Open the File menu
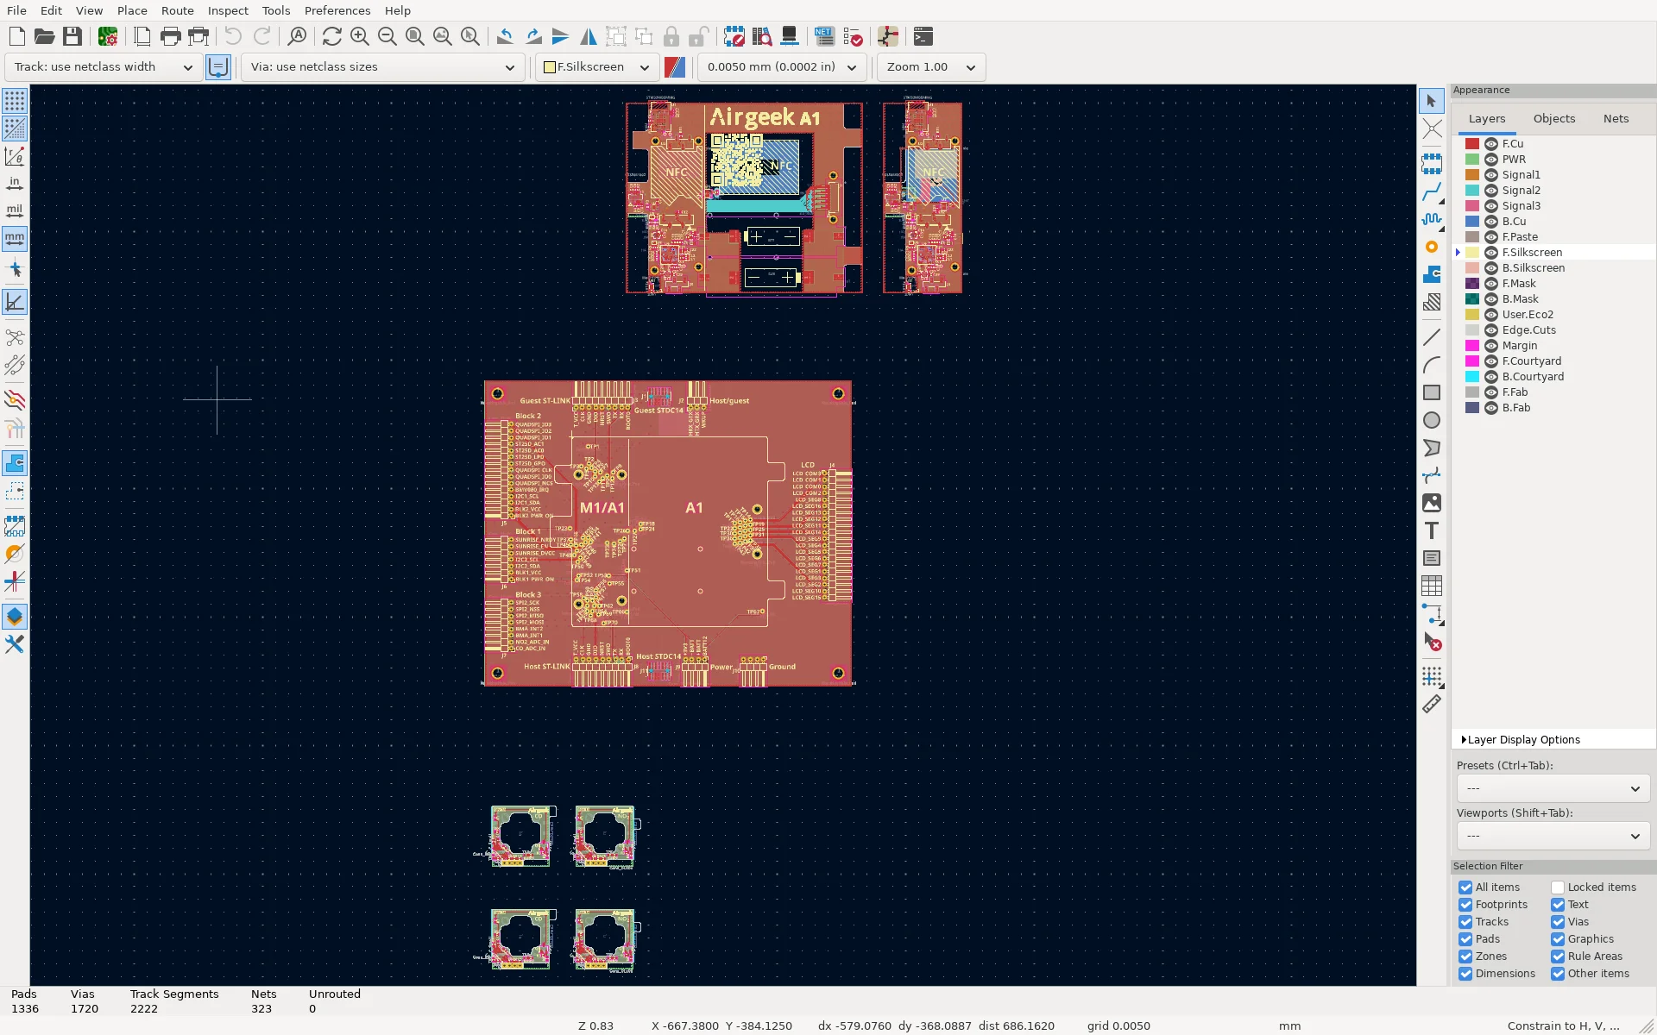This screenshot has height=1035, width=1657. pos(16,10)
